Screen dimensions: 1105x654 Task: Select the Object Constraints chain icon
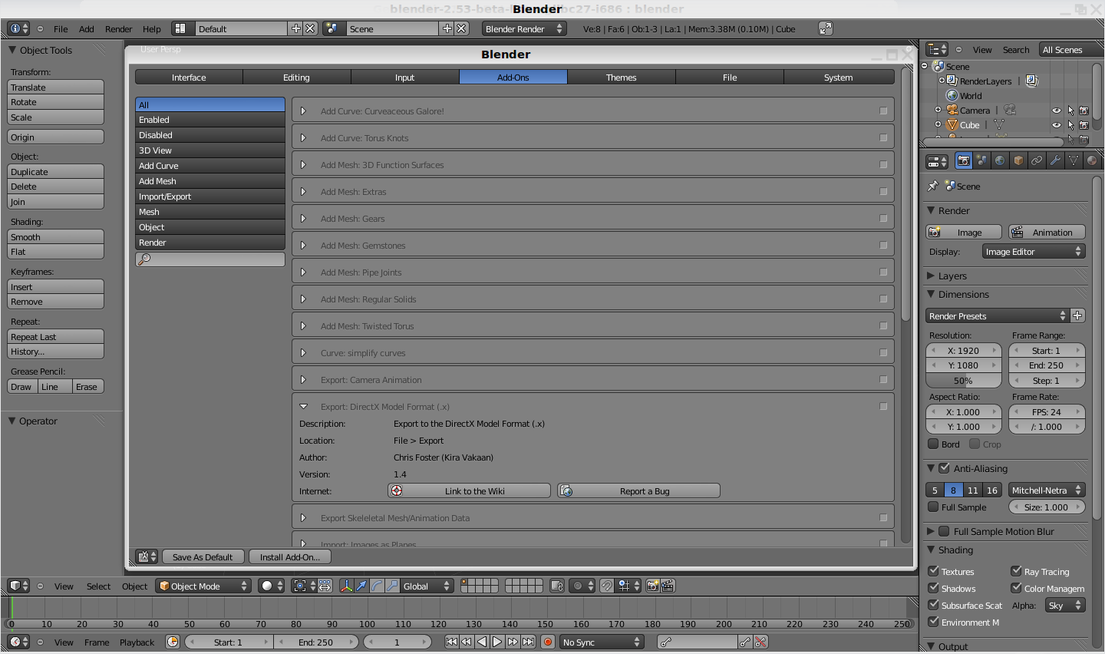pyautogui.click(x=1037, y=160)
